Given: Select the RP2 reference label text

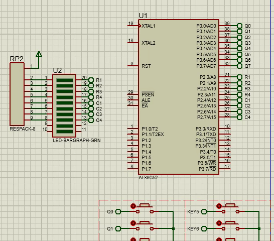Looking at the screenshot, I should point(17,59).
